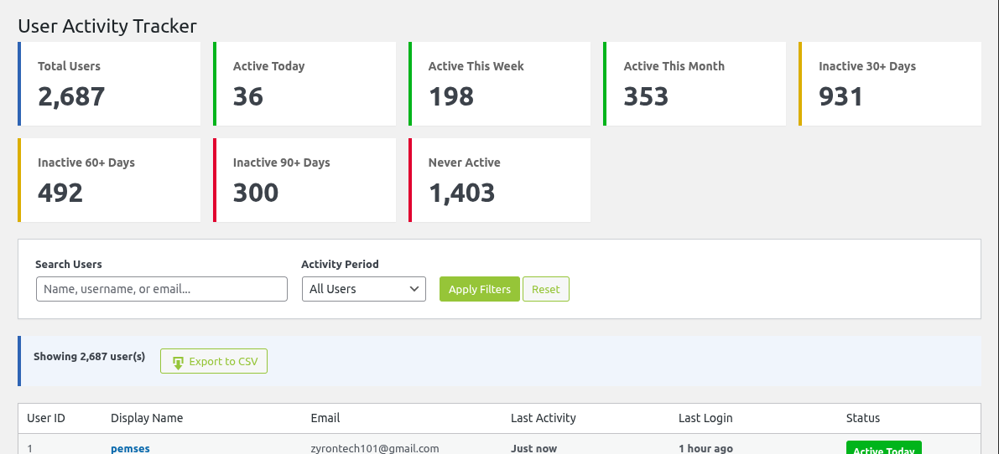Click the Last Activity column header
The height and width of the screenshot is (454, 999).
[544, 418]
